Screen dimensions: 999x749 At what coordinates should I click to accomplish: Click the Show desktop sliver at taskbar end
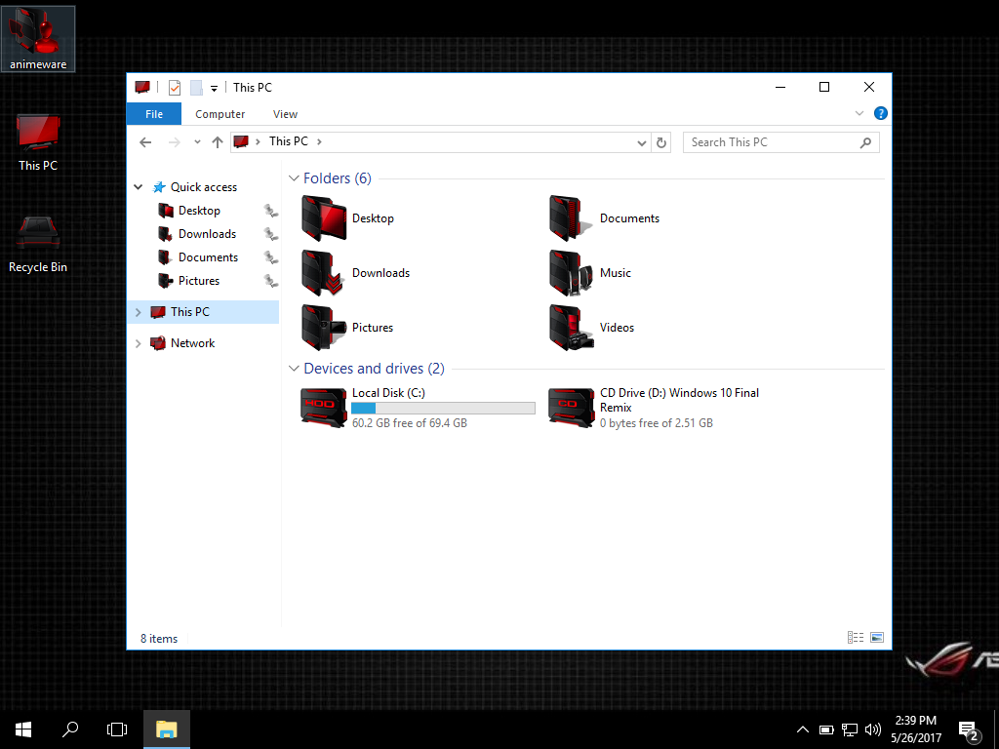[x=996, y=729]
